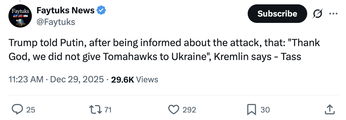Click the reply count 25
The image size is (346, 120).
[x=30, y=110]
